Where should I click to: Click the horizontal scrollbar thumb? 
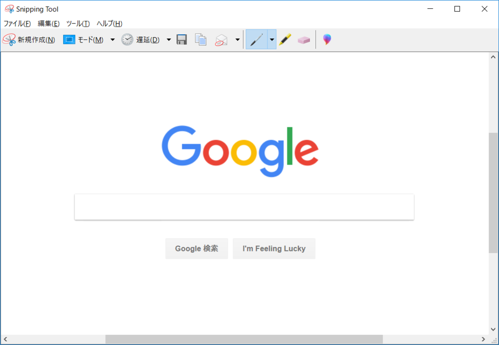click(x=244, y=339)
